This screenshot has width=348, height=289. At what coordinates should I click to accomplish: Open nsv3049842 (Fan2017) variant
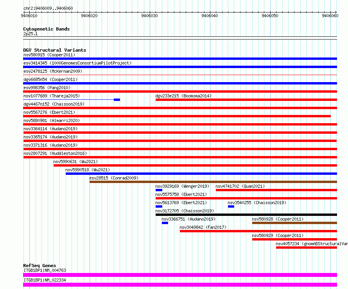203,227
